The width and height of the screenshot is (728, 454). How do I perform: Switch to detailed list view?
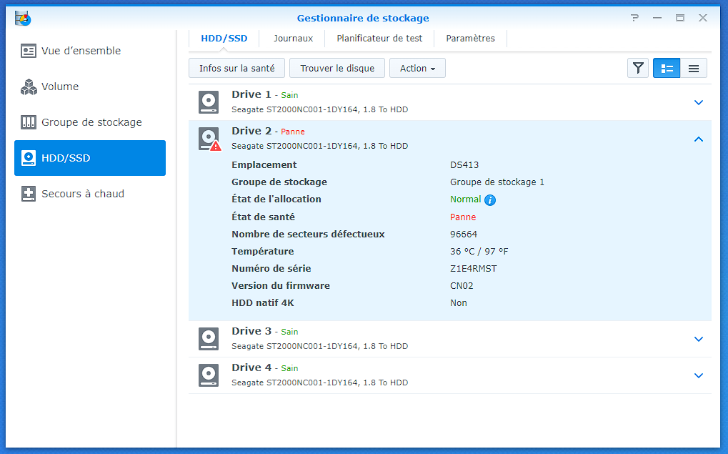click(667, 68)
